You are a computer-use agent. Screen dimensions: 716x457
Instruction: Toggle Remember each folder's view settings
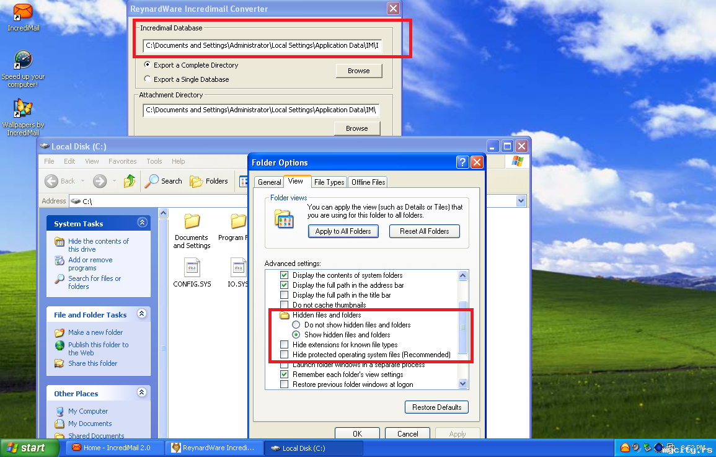point(284,375)
